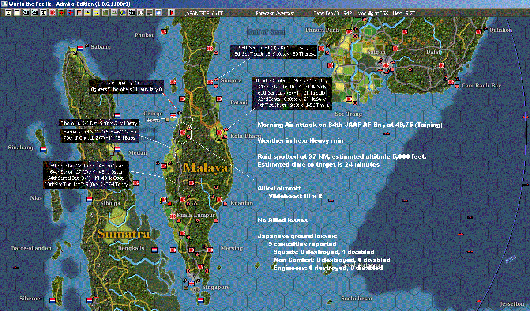Select the Dutch flag at Sinabang
Viewport: 530px width, 311px height.
[x=43, y=149]
